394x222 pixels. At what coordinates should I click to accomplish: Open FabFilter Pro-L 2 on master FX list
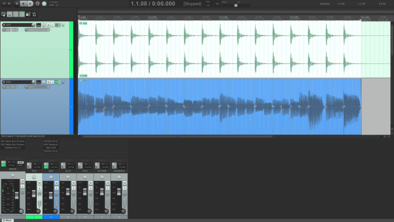click(x=13, y=148)
